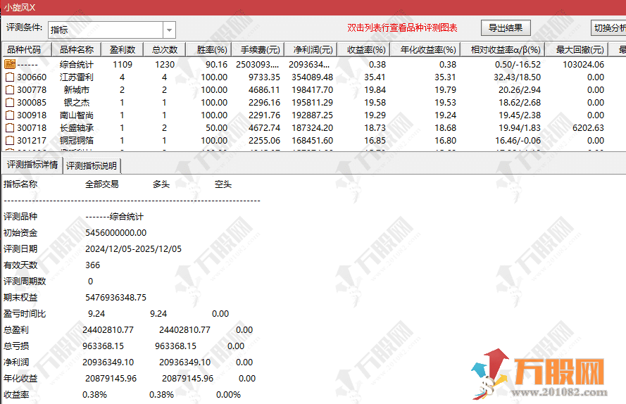Click total trades count 1230

pyautogui.click(x=165, y=64)
